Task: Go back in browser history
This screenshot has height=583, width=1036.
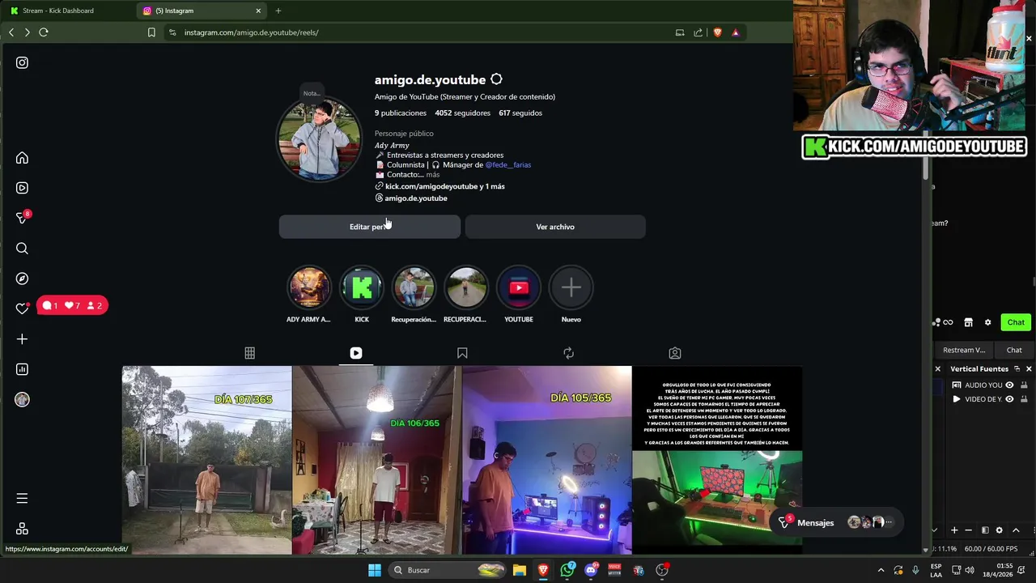Action: pyautogui.click(x=11, y=32)
